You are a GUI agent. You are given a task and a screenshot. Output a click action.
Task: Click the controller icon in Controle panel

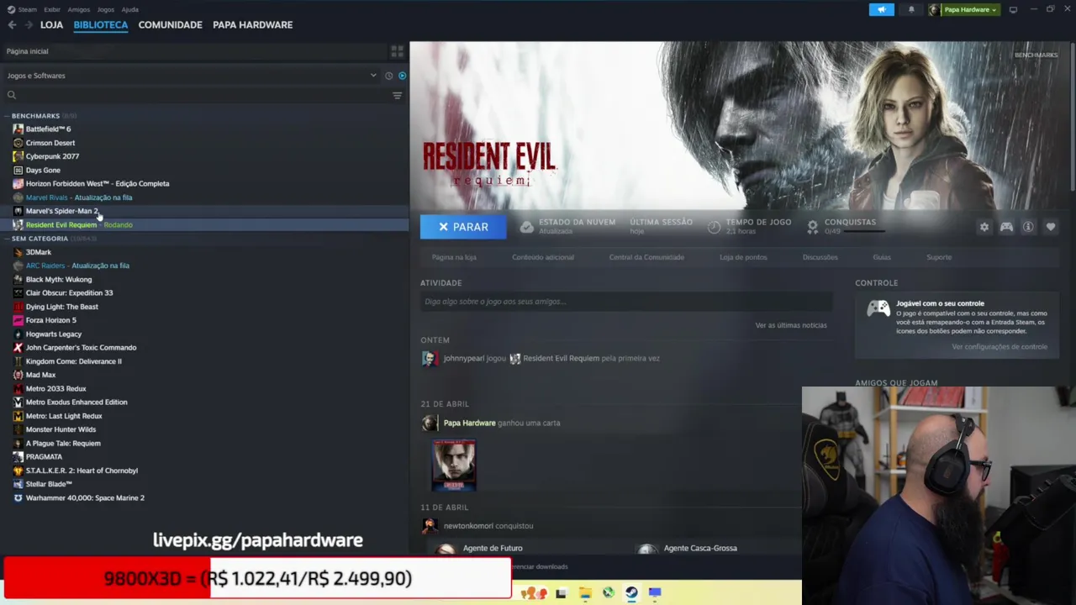[x=878, y=308]
